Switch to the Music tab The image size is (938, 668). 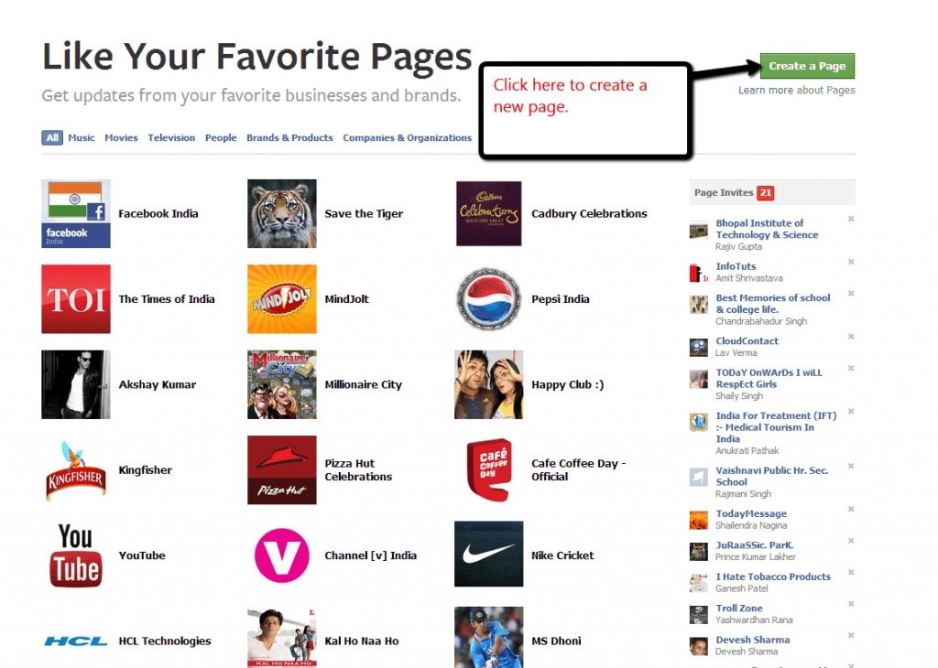pyautogui.click(x=81, y=137)
